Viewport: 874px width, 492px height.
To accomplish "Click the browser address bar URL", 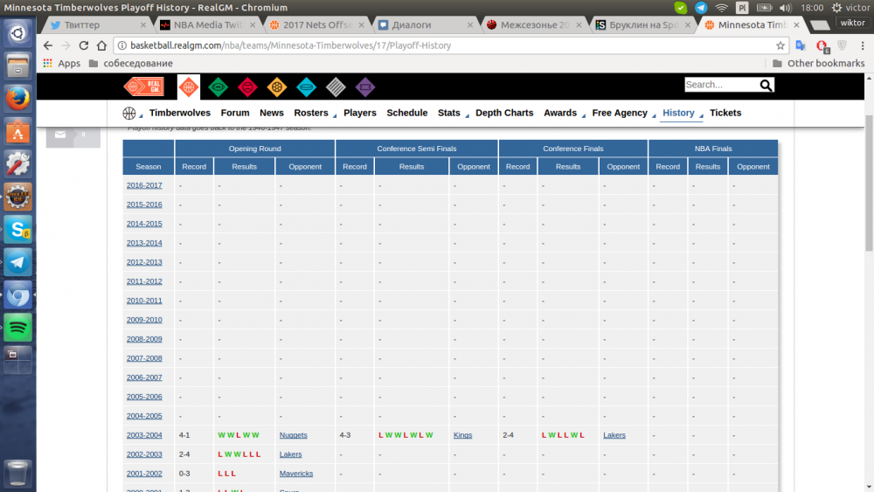I will pos(350,45).
